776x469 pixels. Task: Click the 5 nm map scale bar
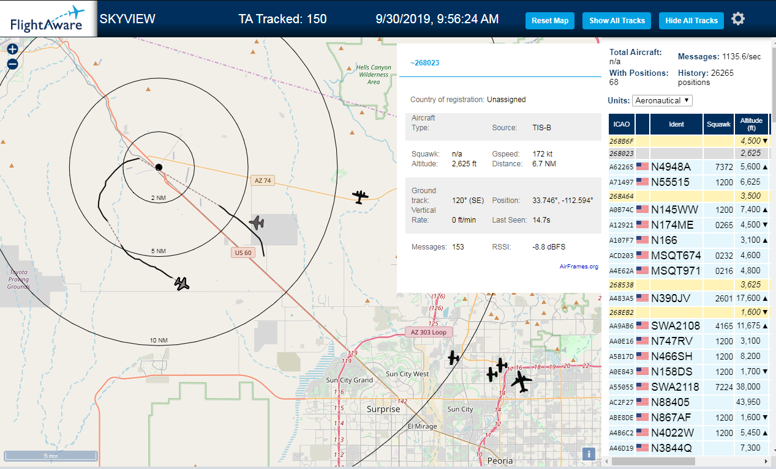pyautogui.click(x=51, y=456)
